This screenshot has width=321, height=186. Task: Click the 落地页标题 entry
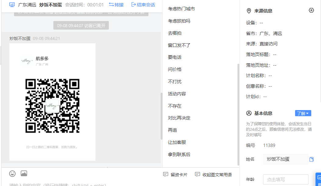261,54
